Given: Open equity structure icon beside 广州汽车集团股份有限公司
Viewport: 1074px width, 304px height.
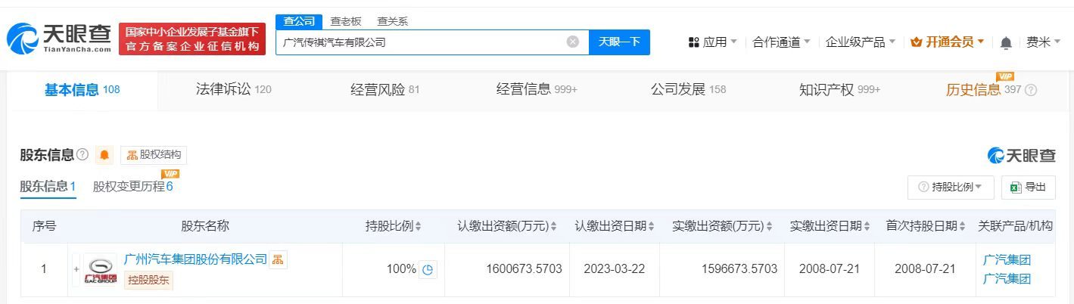Looking at the screenshot, I should [279, 259].
